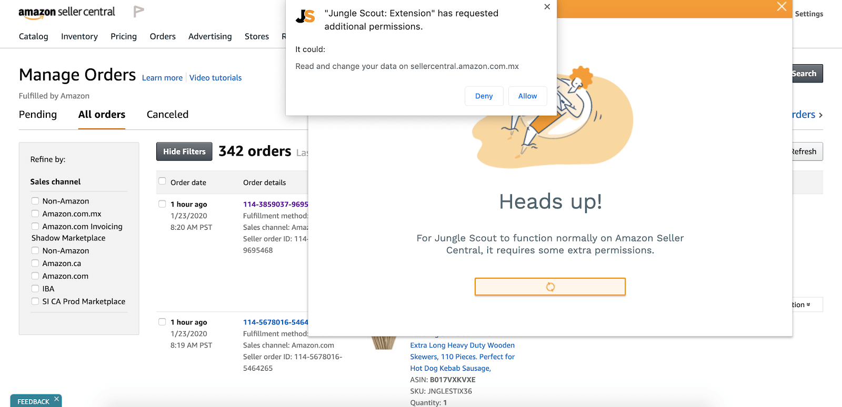Toggle the select-all orders header checkbox
842x407 pixels.
coord(162,181)
